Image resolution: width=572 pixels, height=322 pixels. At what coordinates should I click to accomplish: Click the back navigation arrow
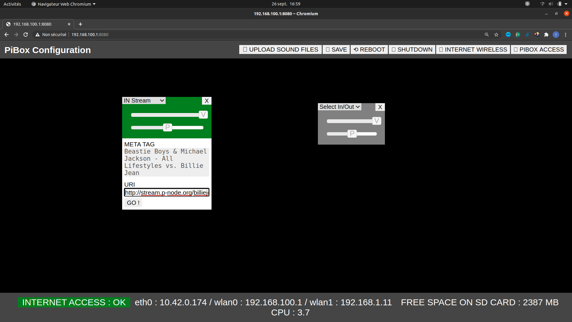(x=7, y=35)
